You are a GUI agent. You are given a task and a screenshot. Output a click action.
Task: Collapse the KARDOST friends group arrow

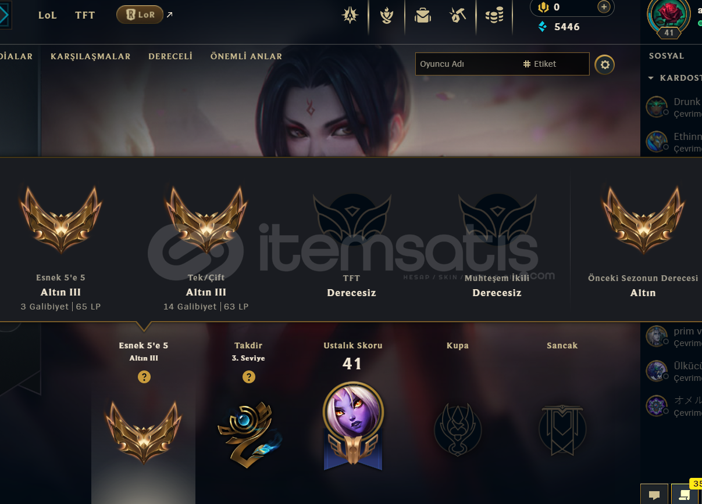(651, 78)
